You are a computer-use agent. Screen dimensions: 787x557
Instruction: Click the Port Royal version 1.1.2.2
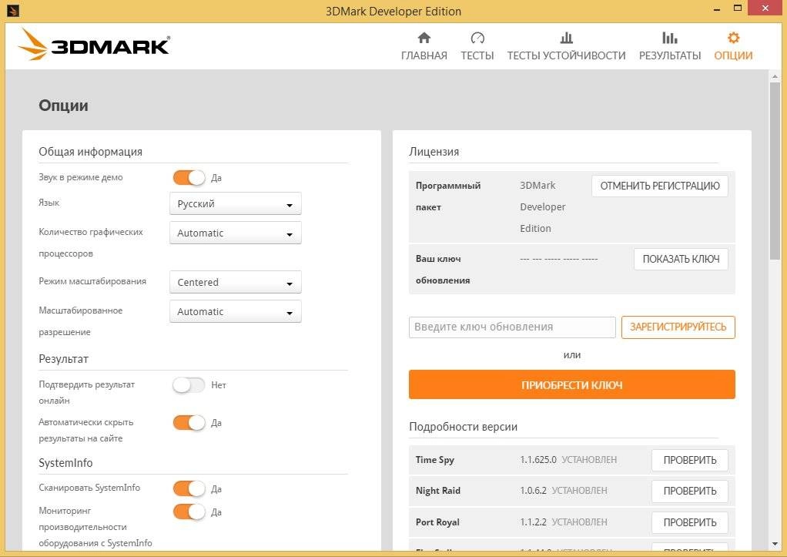(x=533, y=522)
